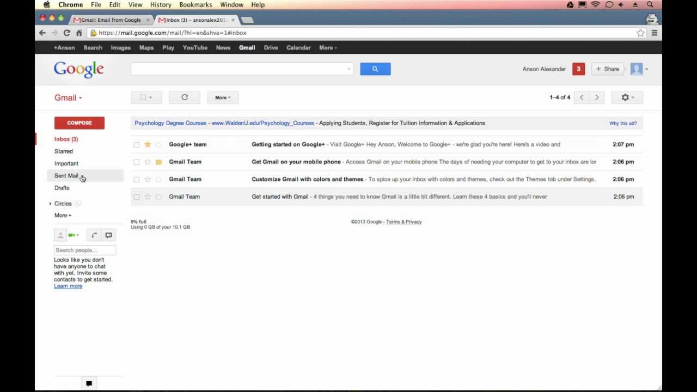This screenshot has width=697, height=392.
Task: Select the Inbox (3) browser tab
Action: [x=197, y=20]
